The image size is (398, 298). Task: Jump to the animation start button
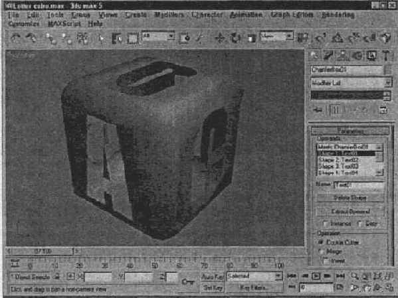292,276
